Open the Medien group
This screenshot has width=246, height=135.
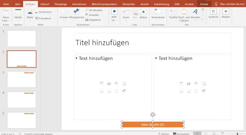pyautogui.click(x=226, y=14)
